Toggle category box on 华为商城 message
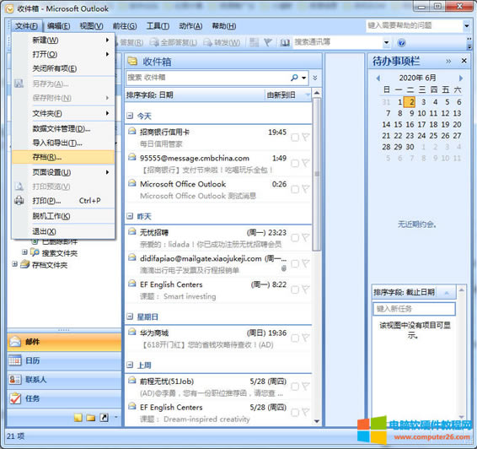 (294, 338)
